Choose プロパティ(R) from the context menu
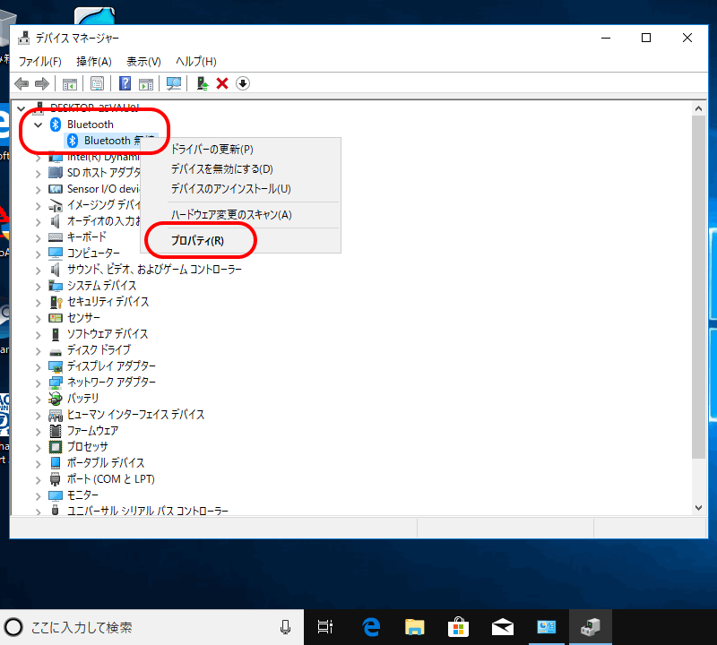This screenshot has width=717, height=645. pos(197,241)
